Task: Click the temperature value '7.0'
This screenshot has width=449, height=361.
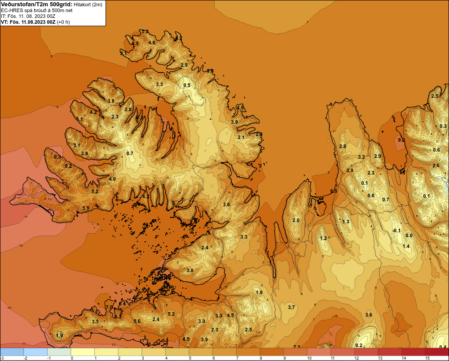Action: [109, 307]
